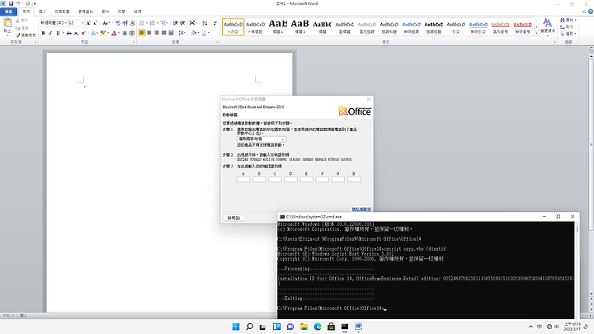Screen dimensions: 594x334
Task: Select Center alignment button
Action: coord(148,33)
